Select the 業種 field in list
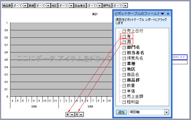 pos(131,64)
